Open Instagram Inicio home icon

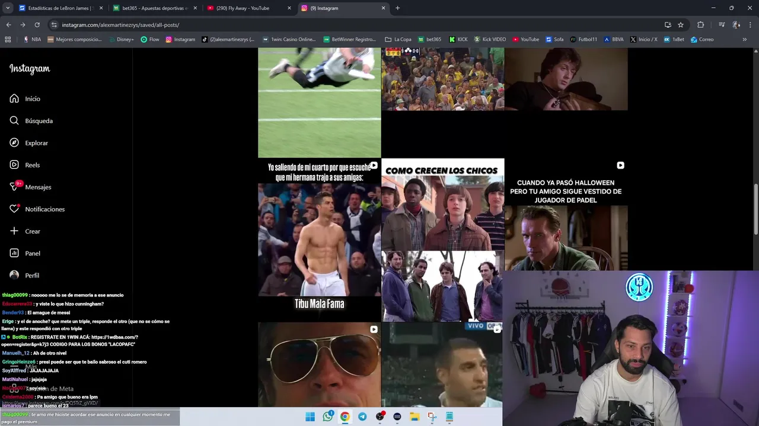[14, 99]
